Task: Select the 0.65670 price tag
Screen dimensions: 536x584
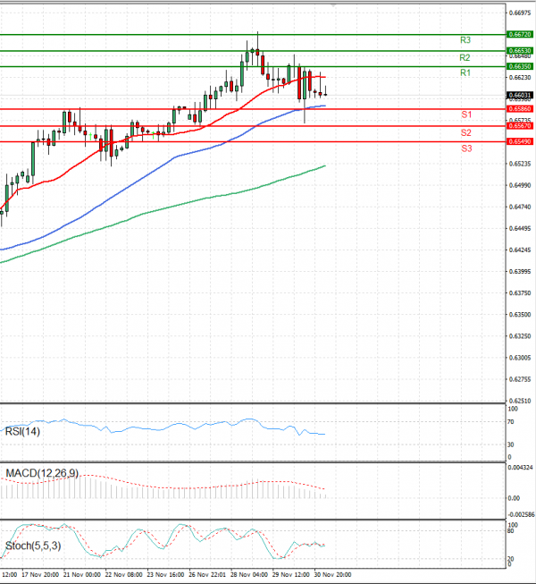Action: pyautogui.click(x=520, y=126)
